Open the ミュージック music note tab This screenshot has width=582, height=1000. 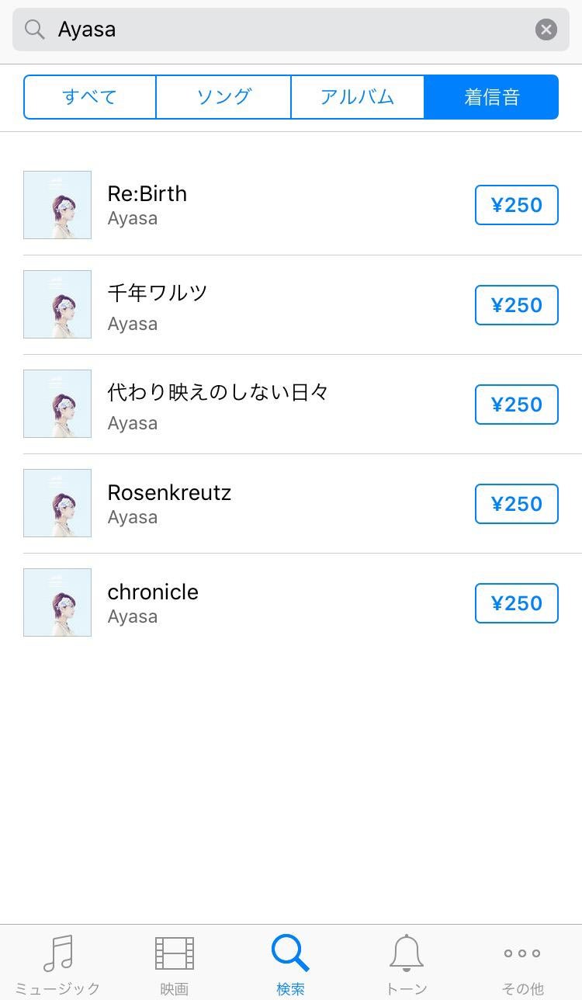tap(58, 964)
